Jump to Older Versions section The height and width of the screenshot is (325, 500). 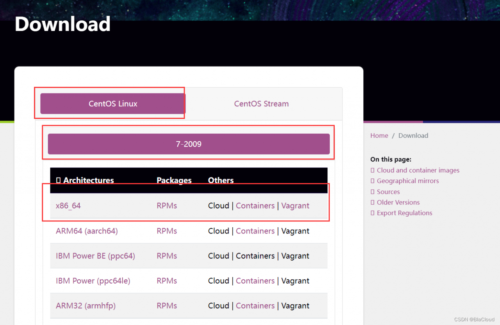tap(398, 202)
